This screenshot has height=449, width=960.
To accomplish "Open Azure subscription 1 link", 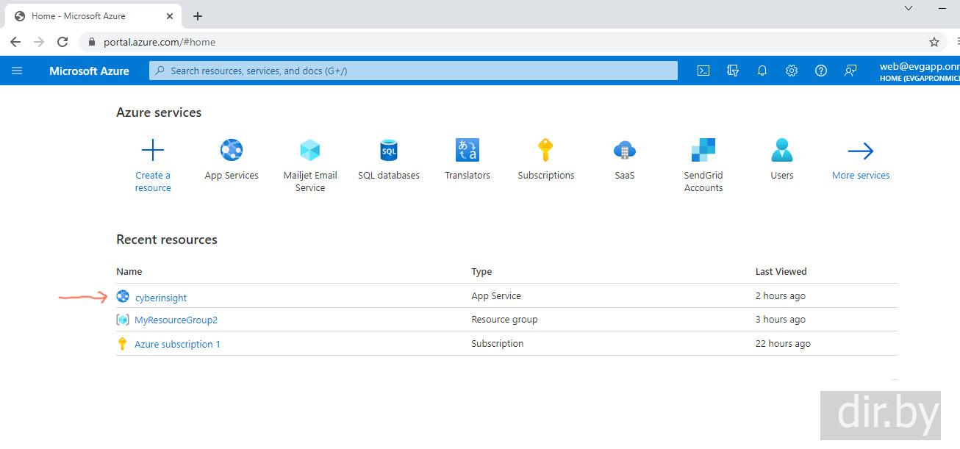I will (177, 344).
